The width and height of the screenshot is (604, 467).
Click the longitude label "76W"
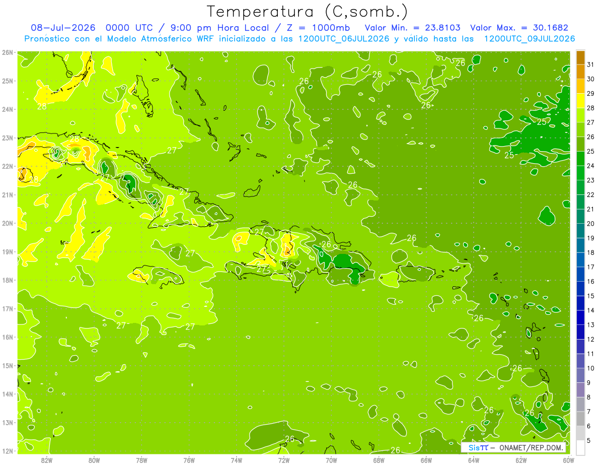click(189, 460)
